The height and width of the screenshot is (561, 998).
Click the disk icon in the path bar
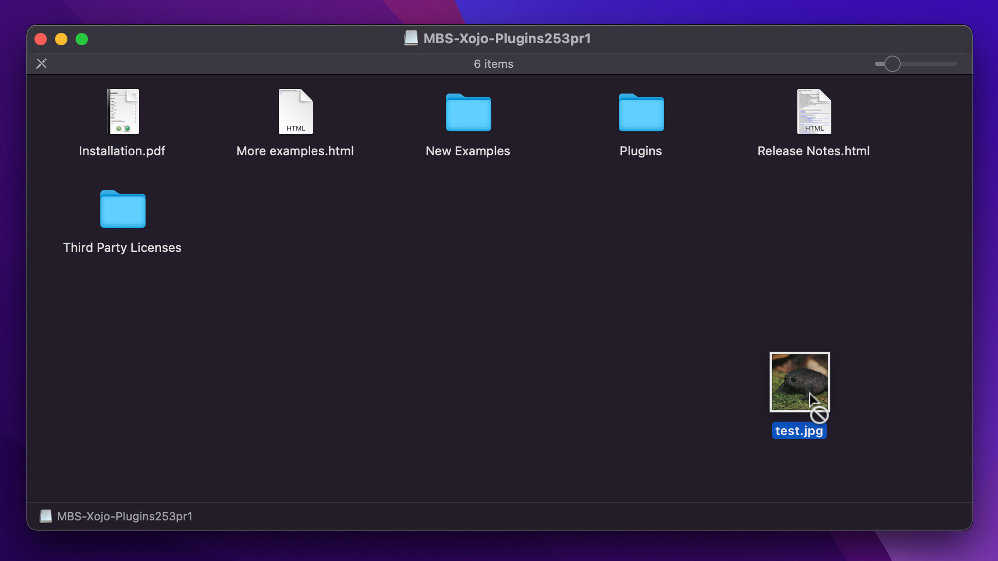pyautogui.click(x=46, y=516)
